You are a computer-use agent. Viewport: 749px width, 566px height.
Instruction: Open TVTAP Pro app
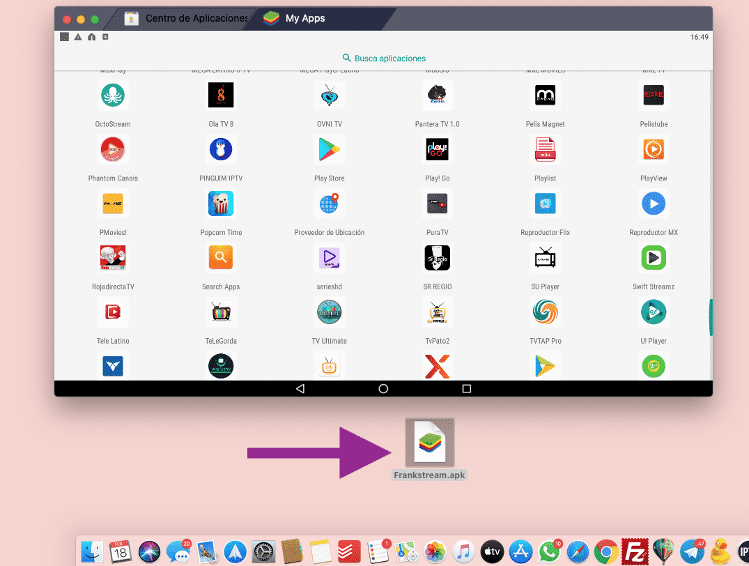(x=545, y=312)
